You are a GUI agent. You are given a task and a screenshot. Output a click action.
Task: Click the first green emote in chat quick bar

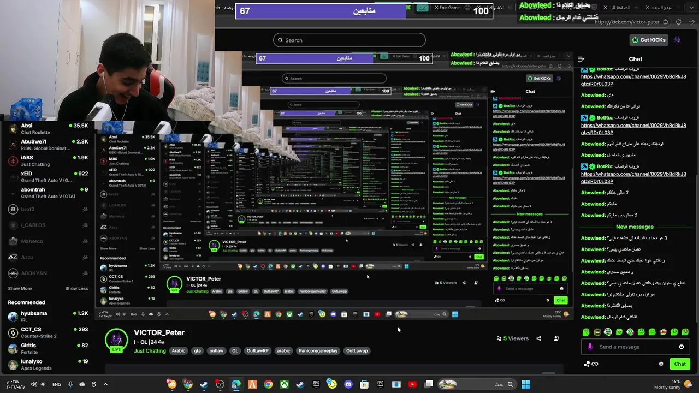coord(586,332)
